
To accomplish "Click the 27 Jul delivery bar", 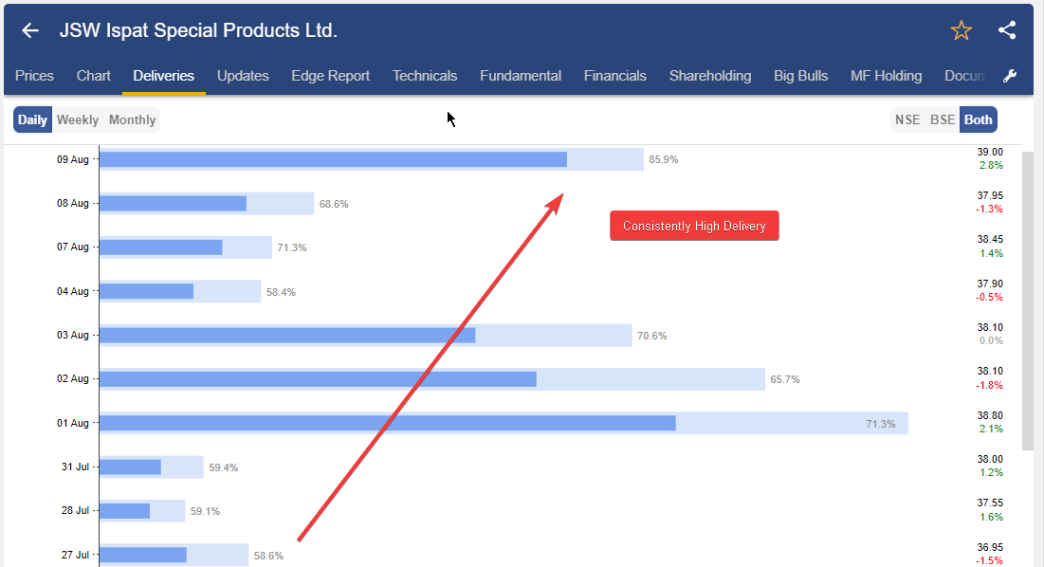I will [x=174, y=555].
